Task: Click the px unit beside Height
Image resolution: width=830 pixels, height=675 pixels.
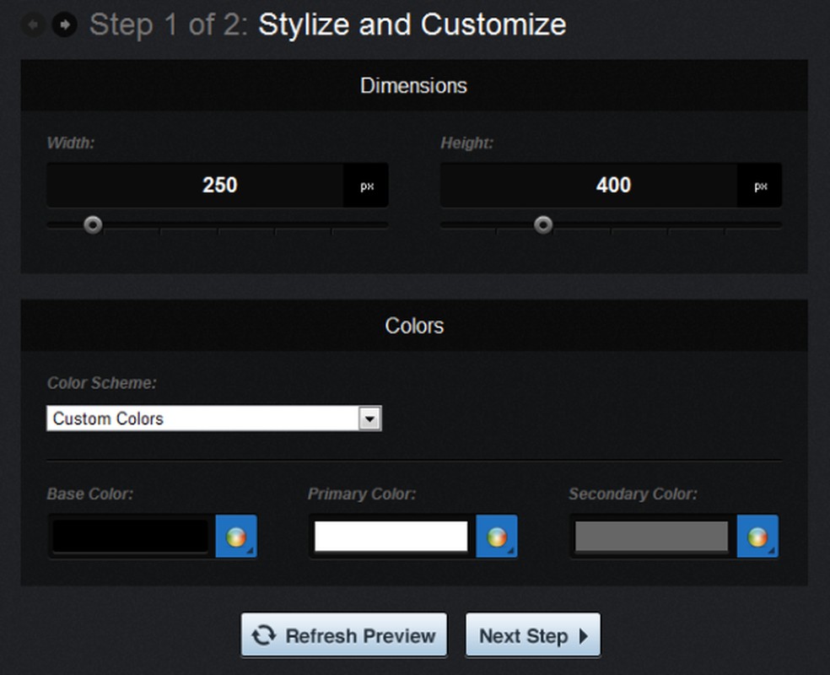Action: pyautogui.click(x=760, y=186)
